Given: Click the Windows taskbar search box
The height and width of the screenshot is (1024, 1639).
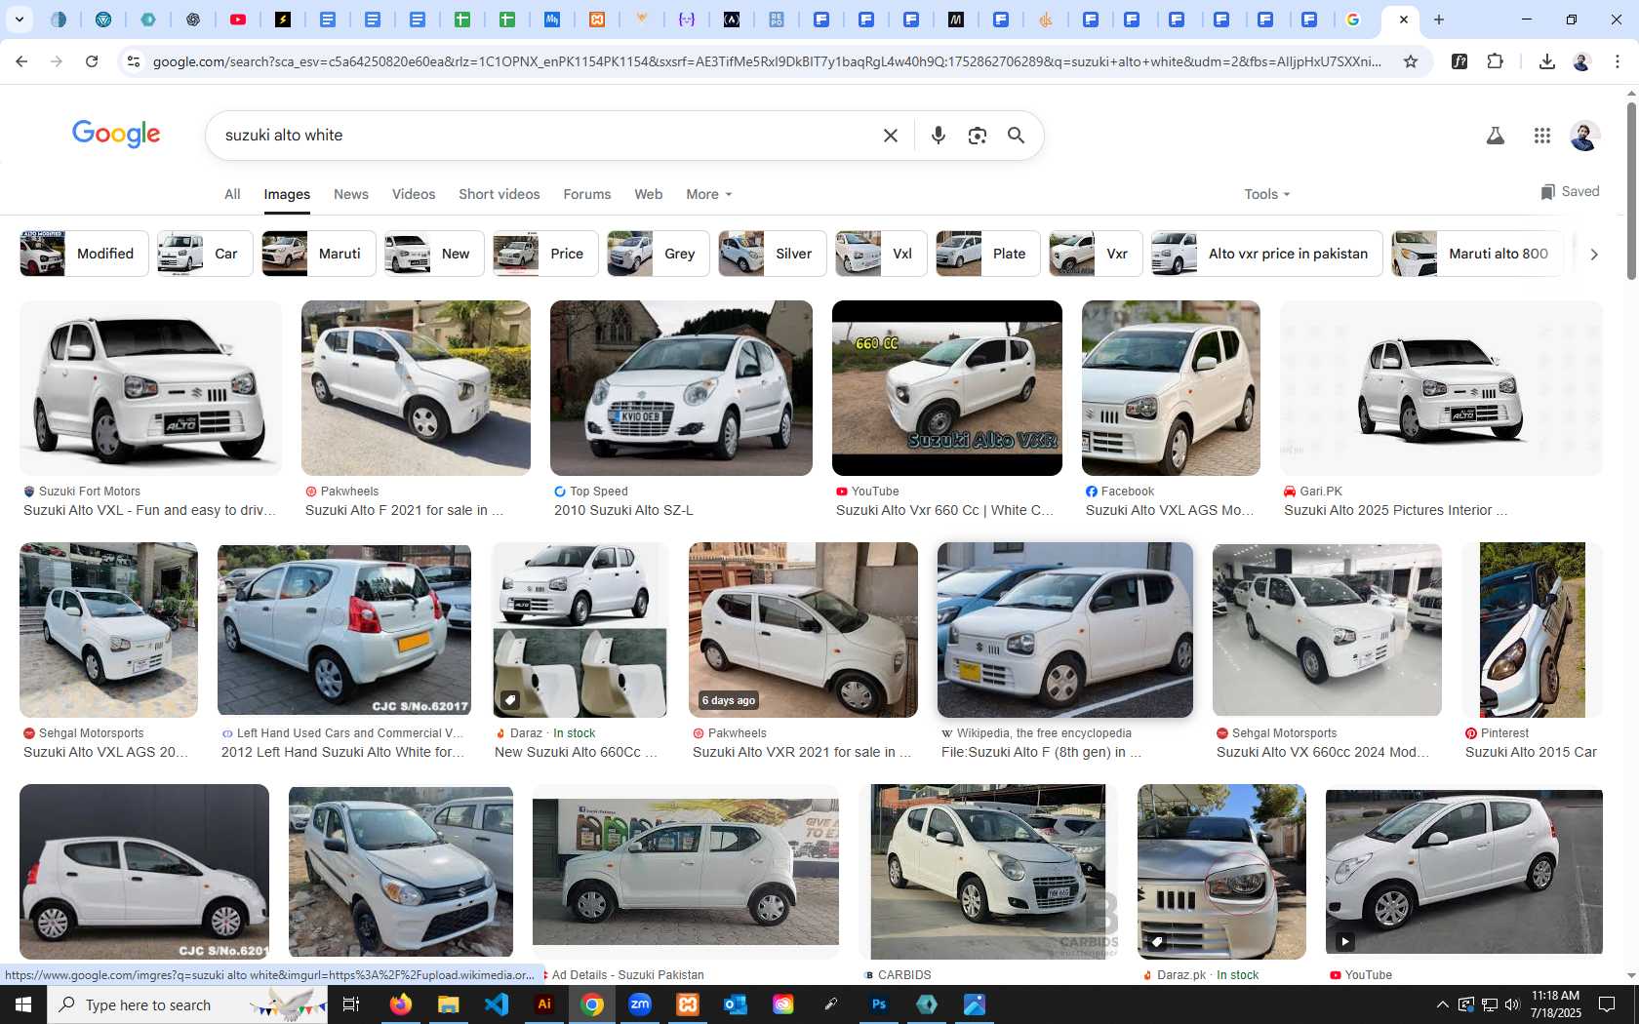Looking at the screenshot, I should 187,1004.
